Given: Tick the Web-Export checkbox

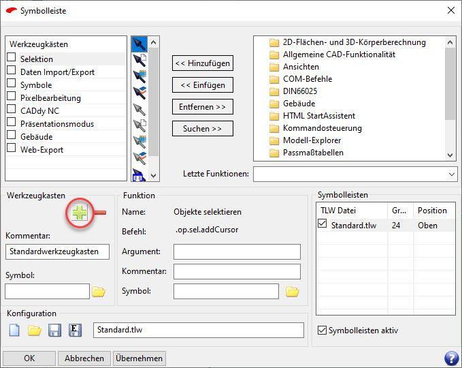Looking at the screenshot, I should pyautogui.click(x=12, y=149).
